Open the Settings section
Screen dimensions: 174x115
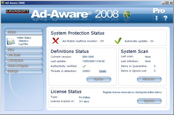tap(24, 71)
